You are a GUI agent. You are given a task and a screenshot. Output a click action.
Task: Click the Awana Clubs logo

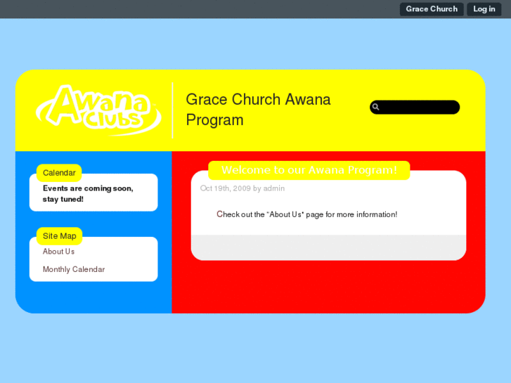point(98,110)
